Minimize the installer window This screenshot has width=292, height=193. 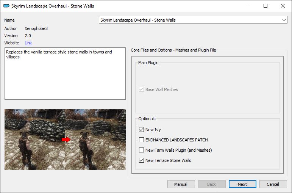coord(248,6)
